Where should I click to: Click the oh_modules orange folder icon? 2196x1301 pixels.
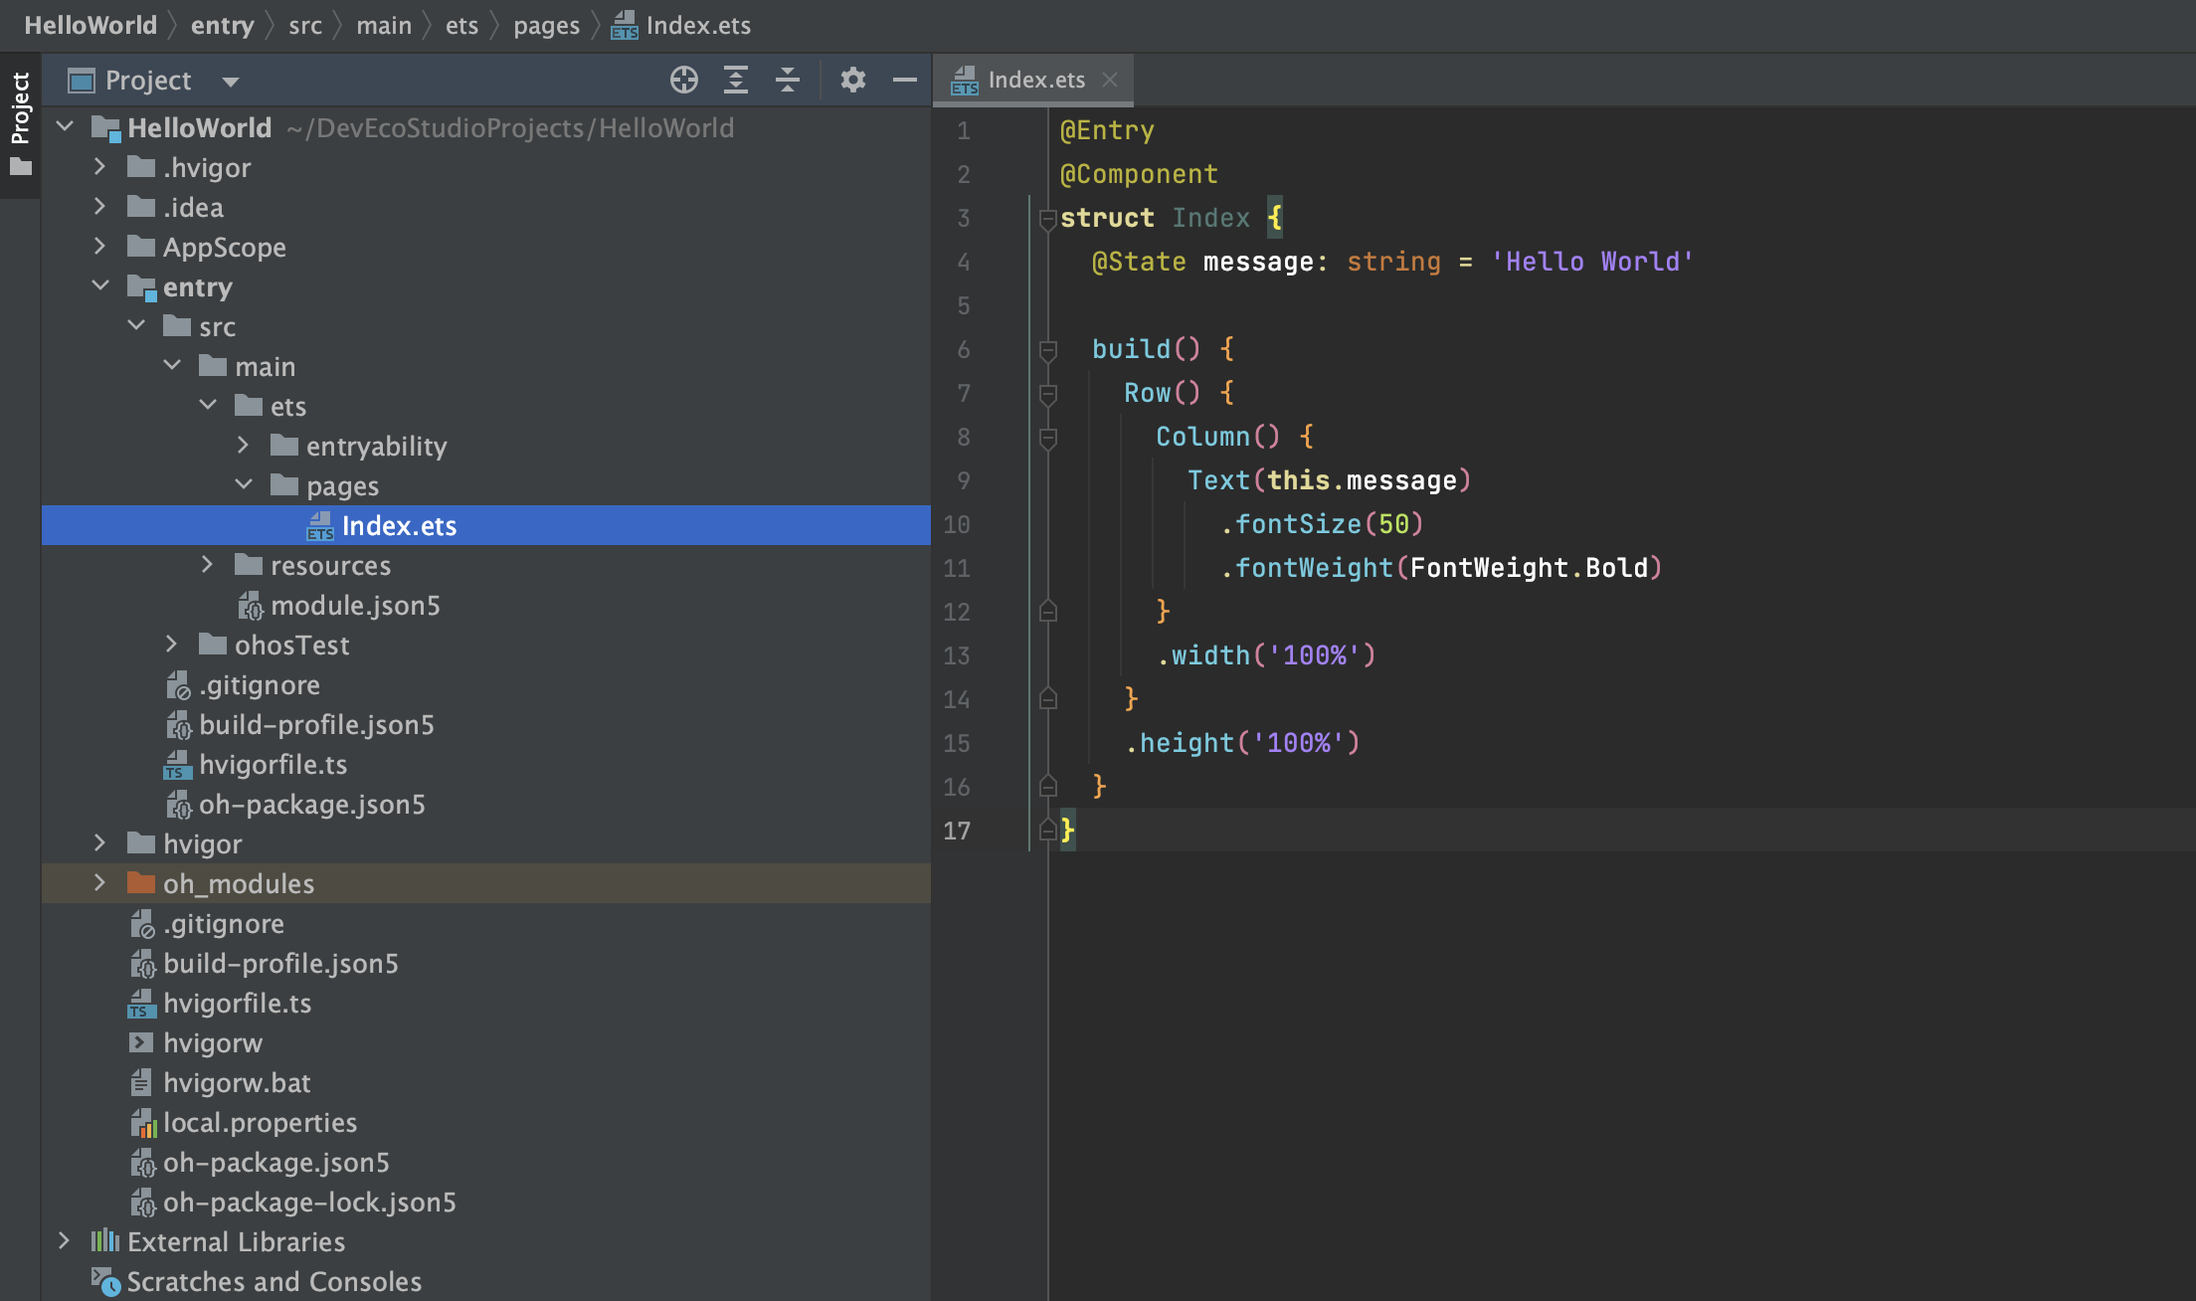tap(141, 882)
